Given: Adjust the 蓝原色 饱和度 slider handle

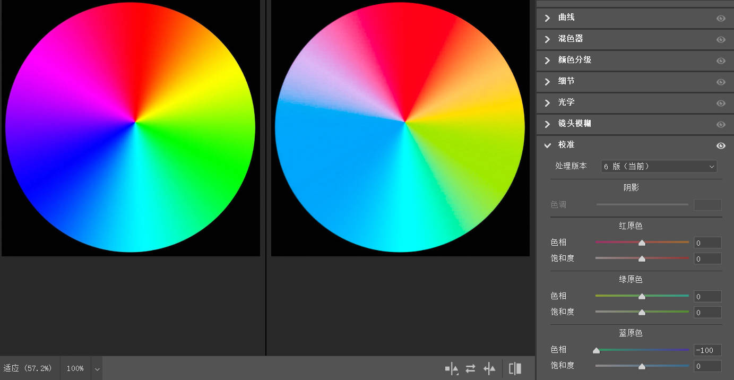Looking at the screenshot, I should [x=642, y=366].
